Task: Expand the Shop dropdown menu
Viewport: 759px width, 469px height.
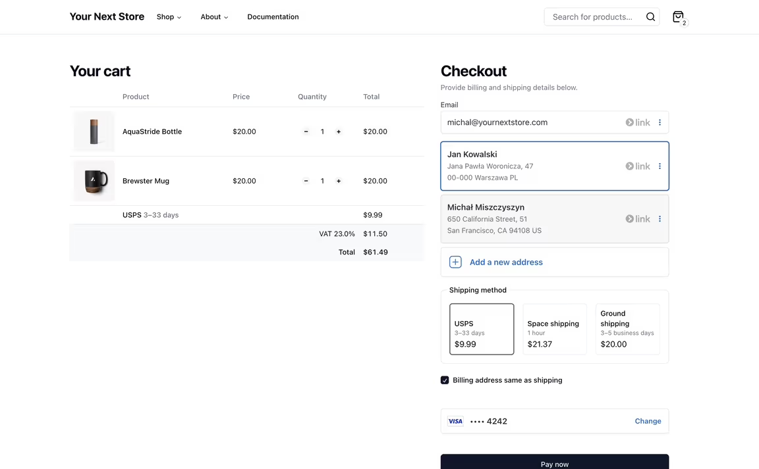Action: coord(169,17)
